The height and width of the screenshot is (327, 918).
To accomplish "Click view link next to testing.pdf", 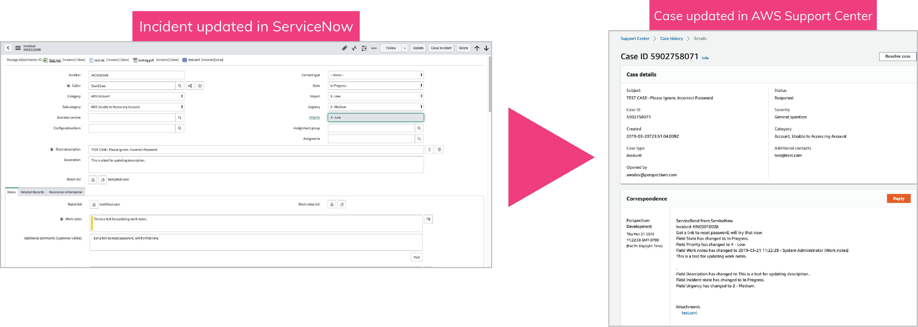I will click(174, 60).
